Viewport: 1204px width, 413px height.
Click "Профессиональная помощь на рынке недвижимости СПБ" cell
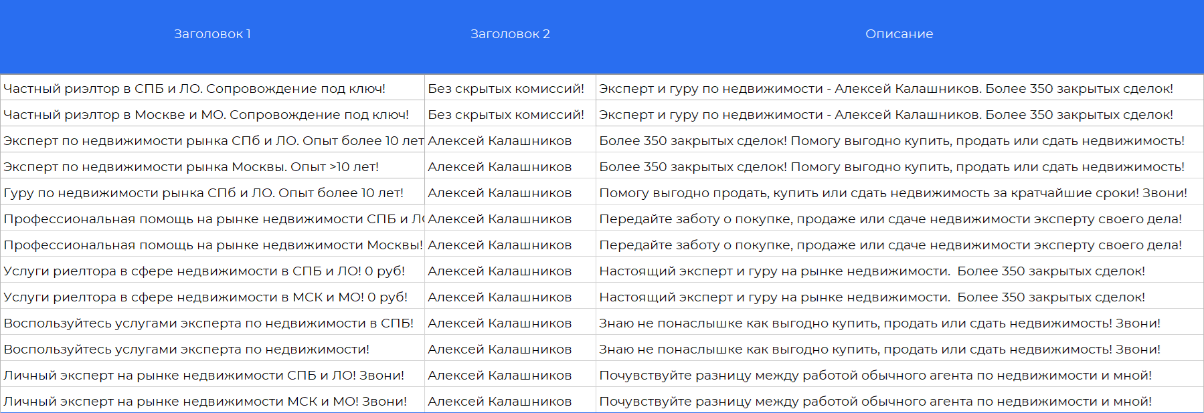213,219
